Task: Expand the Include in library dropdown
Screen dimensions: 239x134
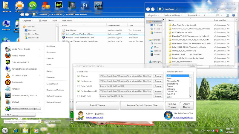Action: 173,15
